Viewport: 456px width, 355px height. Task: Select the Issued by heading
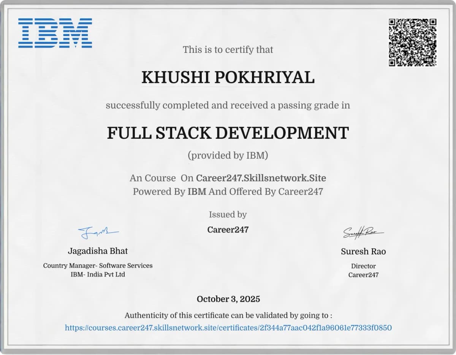(x=228, y=214)
